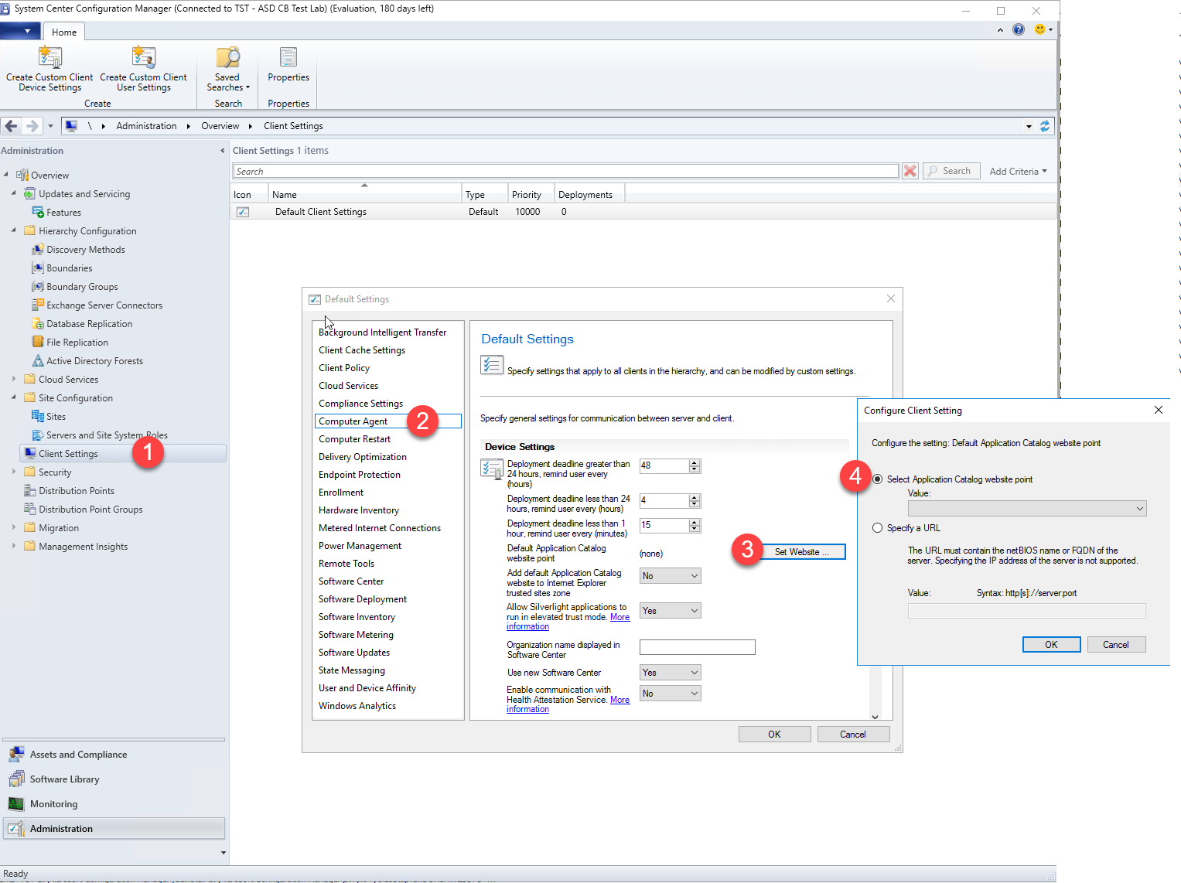Click OK in Configure Client Setting dialog
Screen dimensions: 1181x883
[1051, 645]
